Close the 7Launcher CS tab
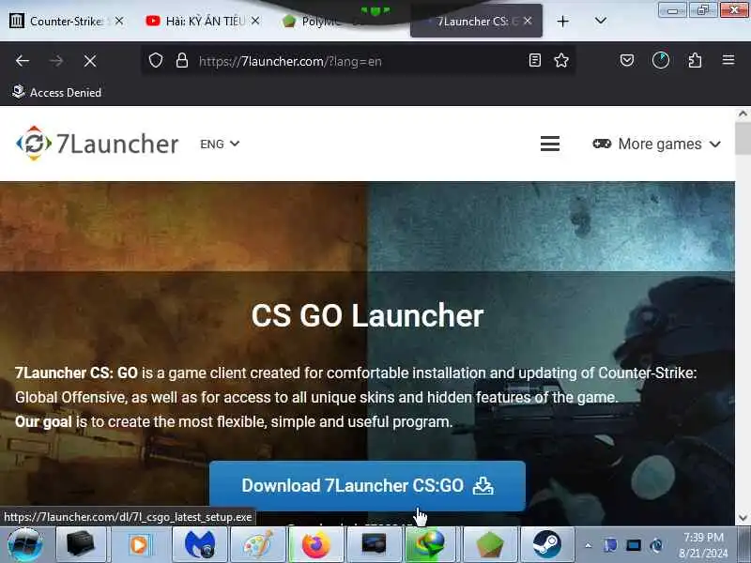 point(528,21)
